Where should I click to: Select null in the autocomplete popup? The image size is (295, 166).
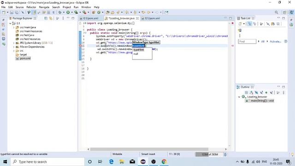(136, 54)
